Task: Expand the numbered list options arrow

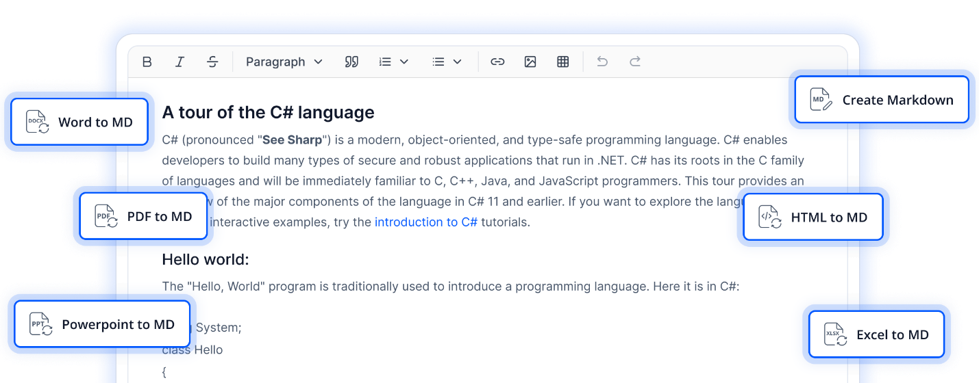Action: click(404, 62)
